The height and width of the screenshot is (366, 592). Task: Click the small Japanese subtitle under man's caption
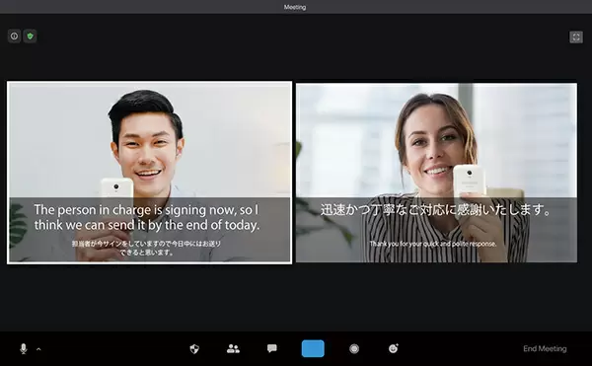pyautogui.click(x=146, y=248)
